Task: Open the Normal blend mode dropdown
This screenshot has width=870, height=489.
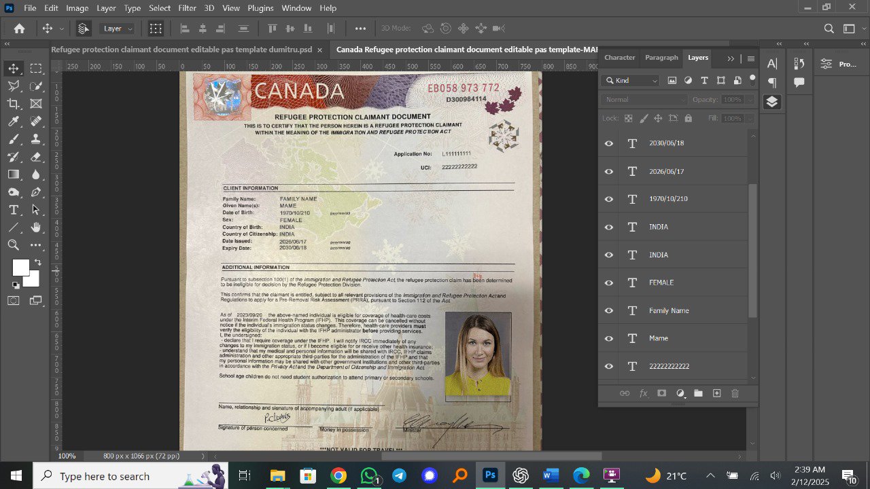Action: tap(644, 99)
